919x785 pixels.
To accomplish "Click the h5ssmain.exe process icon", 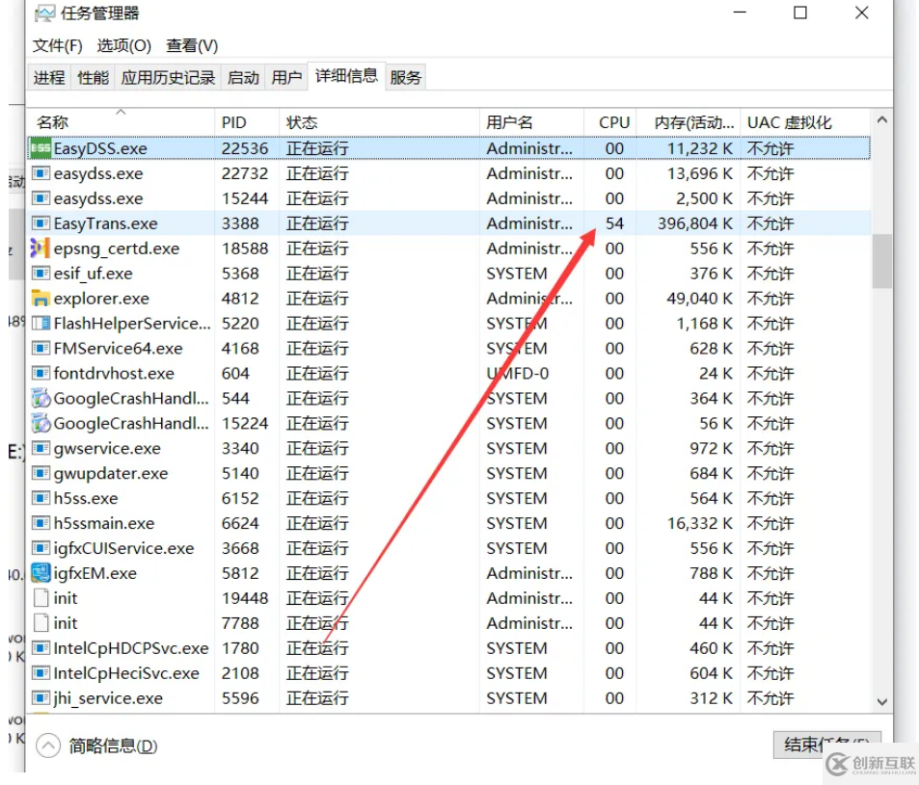I will 41,523.
